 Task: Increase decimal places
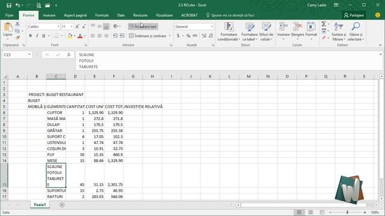pyautogui.click(x=204, y=36)
